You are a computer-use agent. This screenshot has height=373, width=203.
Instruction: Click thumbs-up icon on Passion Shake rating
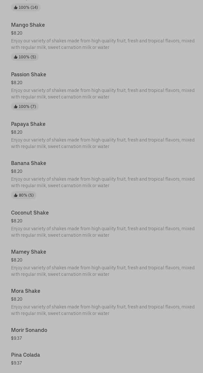coord(16,107)
